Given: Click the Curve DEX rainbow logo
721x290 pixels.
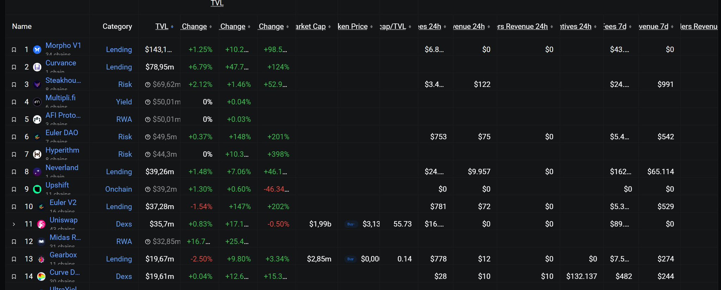Looking at the screenshot, I should (x=41, y=277).
